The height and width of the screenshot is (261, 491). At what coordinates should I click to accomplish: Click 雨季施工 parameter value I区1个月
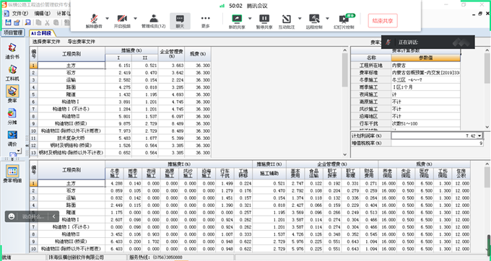[x=425, y=87]
